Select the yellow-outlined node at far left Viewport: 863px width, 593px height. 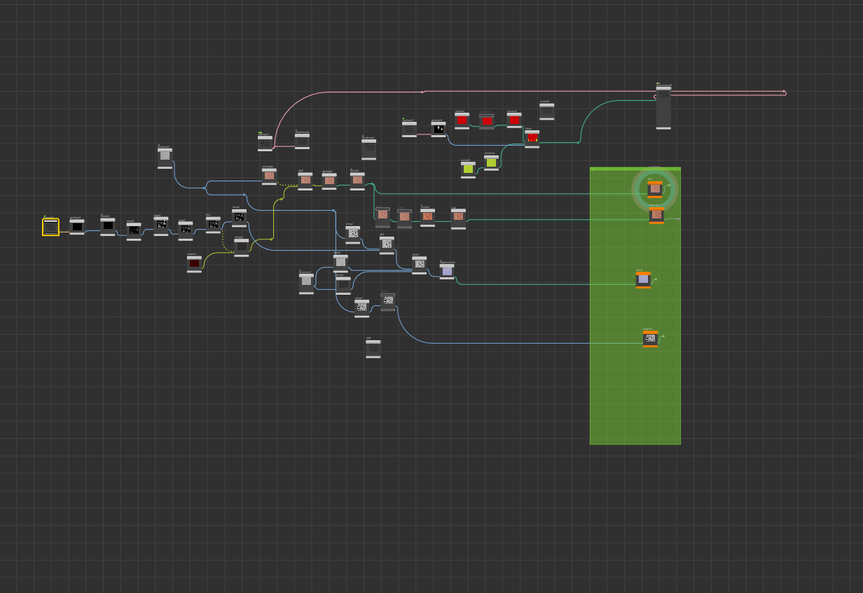pyautogui.click(x=50, y=227)
